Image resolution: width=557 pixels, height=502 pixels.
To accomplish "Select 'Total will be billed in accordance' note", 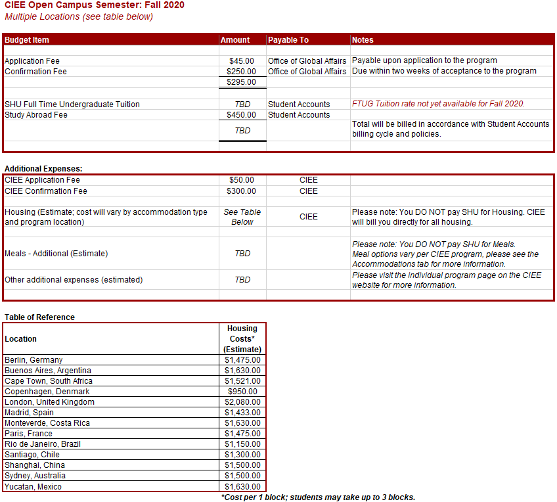I will (x=451, y=129).
